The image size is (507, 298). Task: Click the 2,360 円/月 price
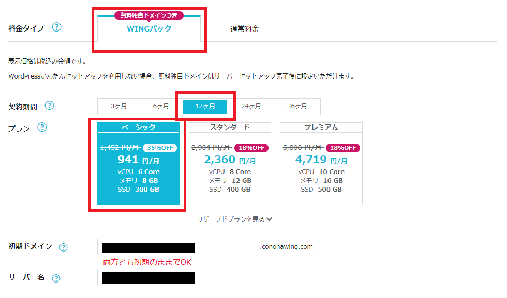230,160
